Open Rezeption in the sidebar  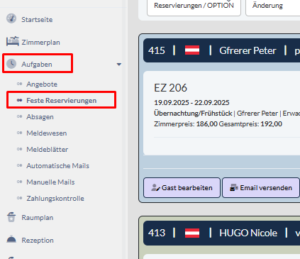(x=38, y=240)
